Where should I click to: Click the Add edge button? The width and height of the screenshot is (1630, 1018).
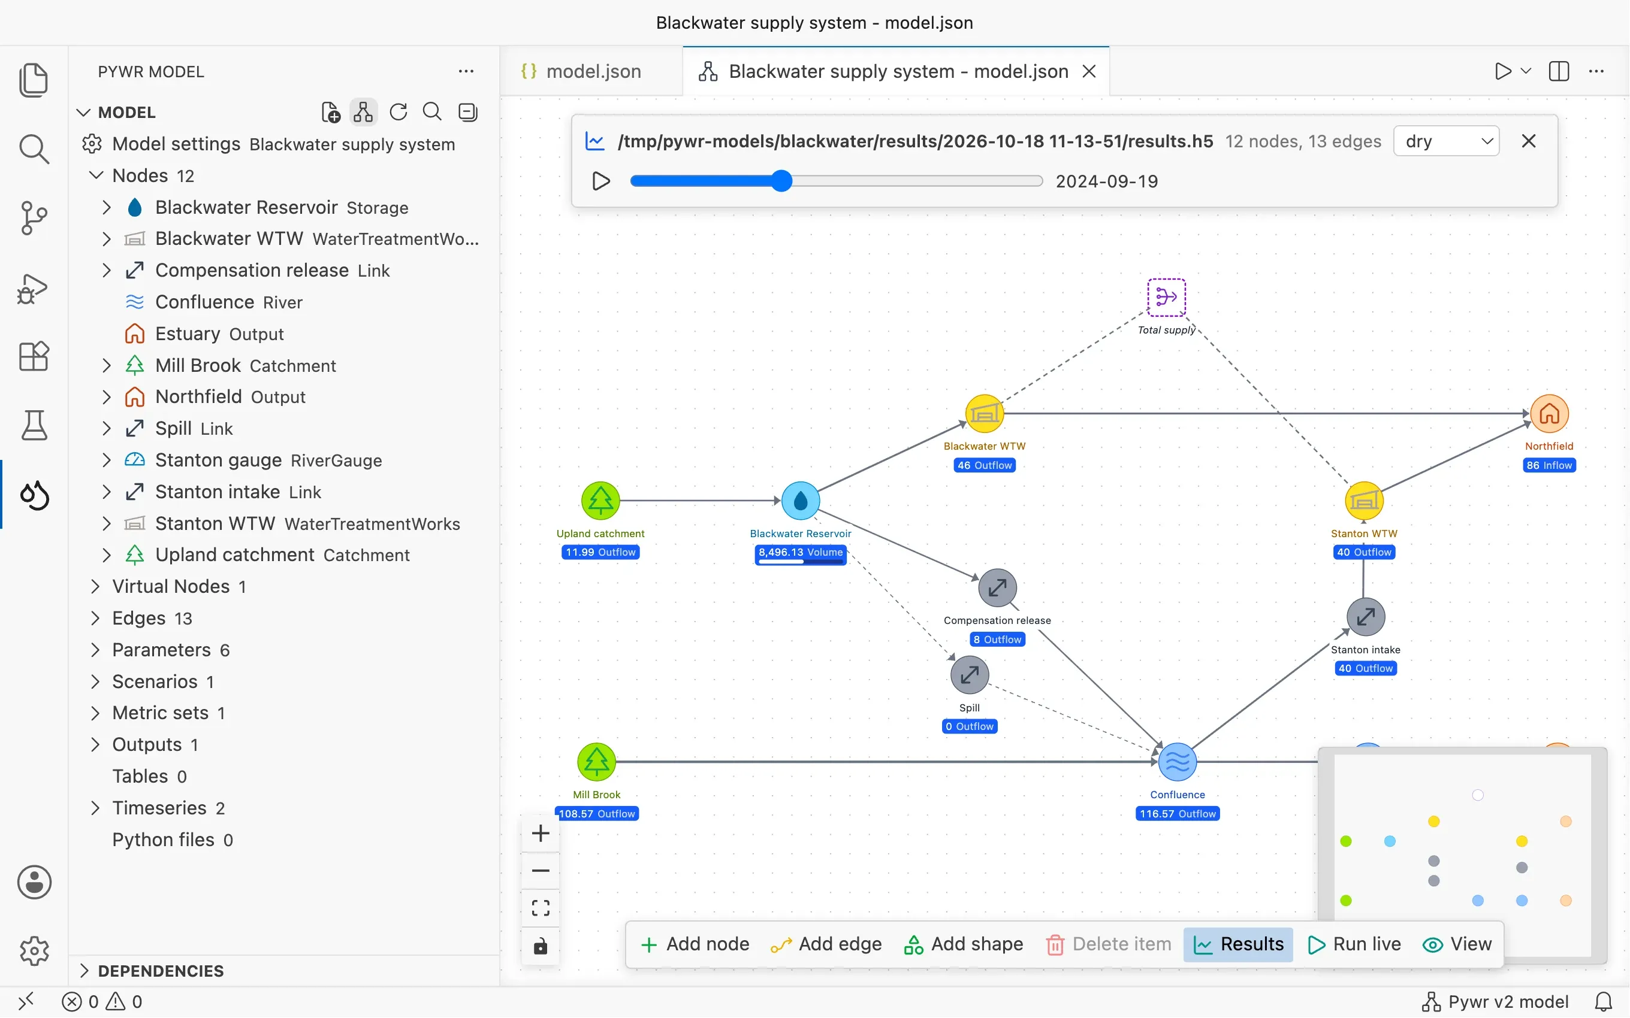pyautogui.click(x=826, y=944)
